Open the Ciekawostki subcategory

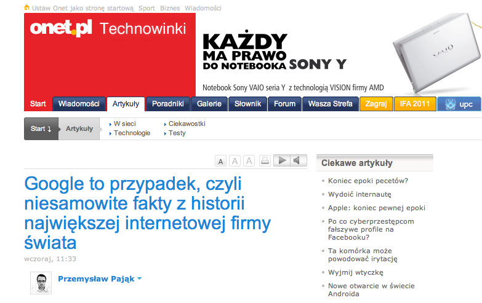tap(187, 124)
